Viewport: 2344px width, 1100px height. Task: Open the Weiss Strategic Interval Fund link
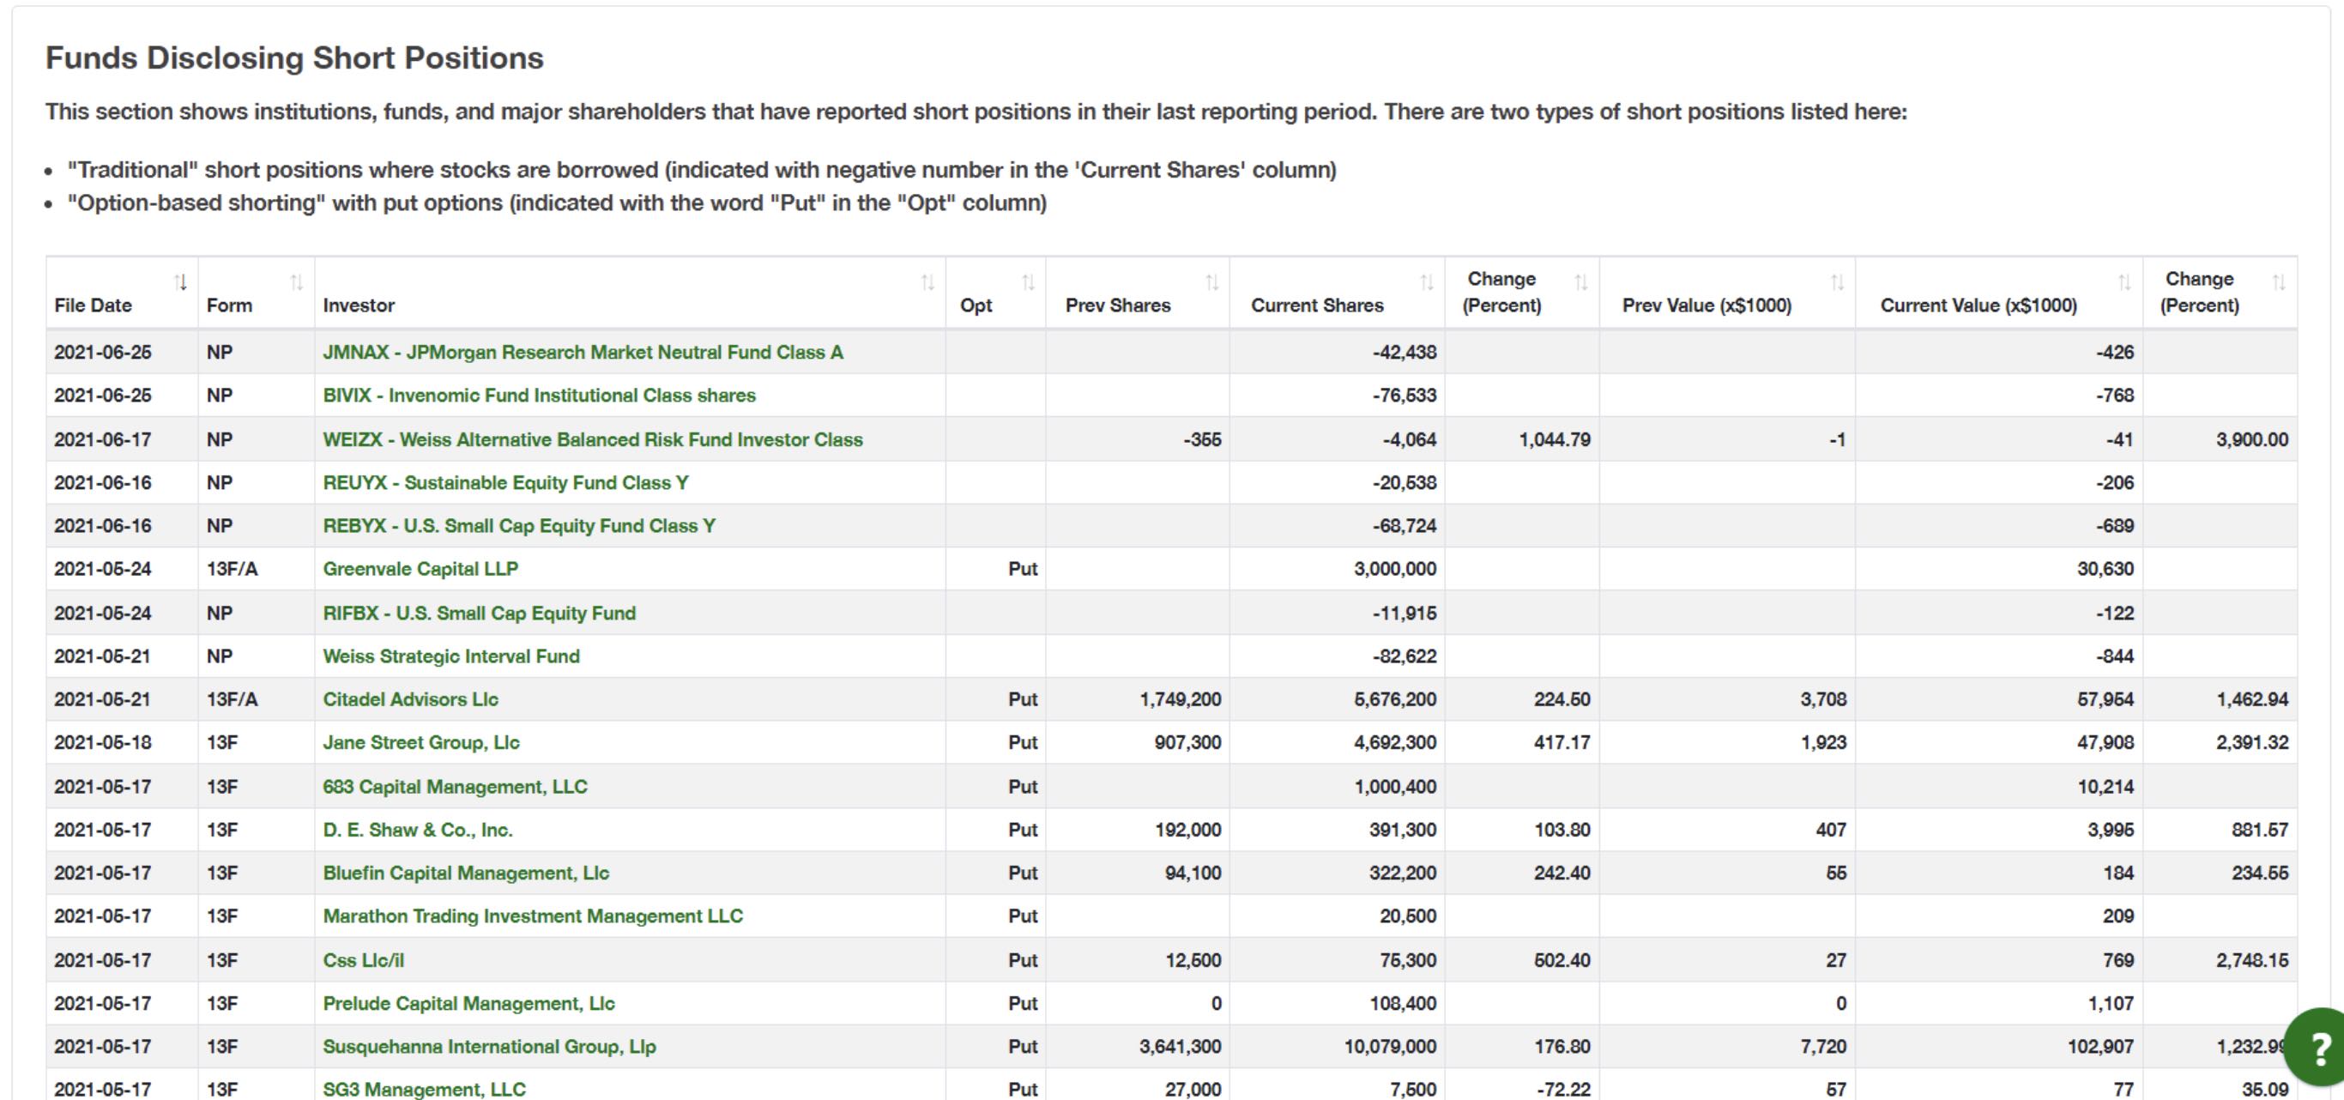pos(451,656)
